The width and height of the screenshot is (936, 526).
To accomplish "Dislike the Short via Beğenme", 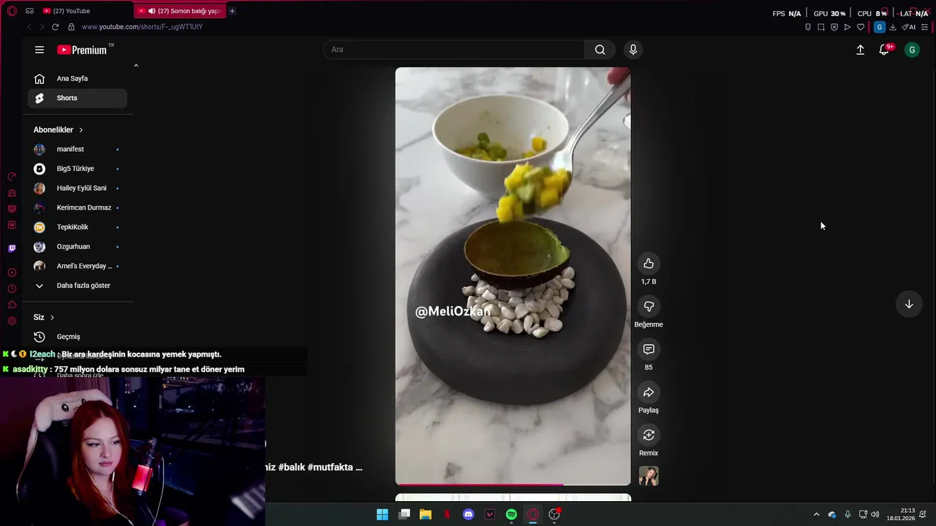I will [649, 306].
